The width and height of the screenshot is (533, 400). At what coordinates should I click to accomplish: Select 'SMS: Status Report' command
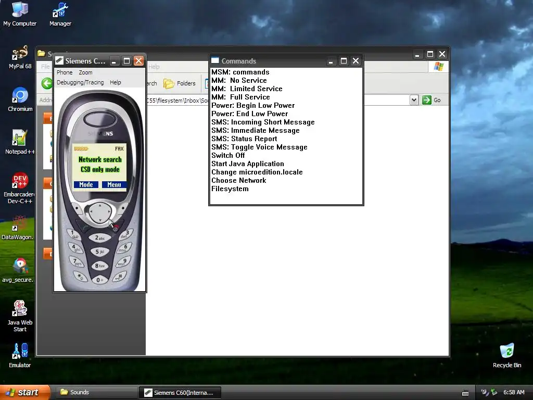pyautogui.click(x=244, y=139)
